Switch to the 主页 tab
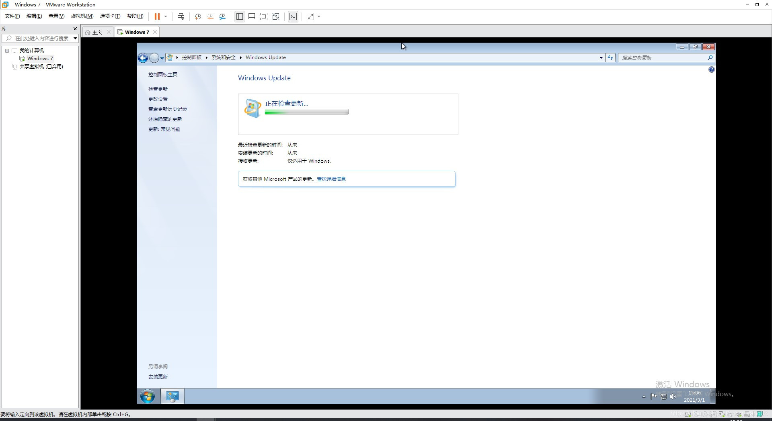Image resolution: width=772 pixels, height=421 pixels. [97, 32]
